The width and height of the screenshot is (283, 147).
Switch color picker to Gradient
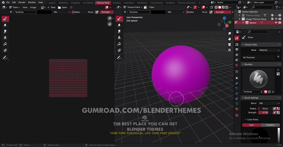click(x=270, y=125)
